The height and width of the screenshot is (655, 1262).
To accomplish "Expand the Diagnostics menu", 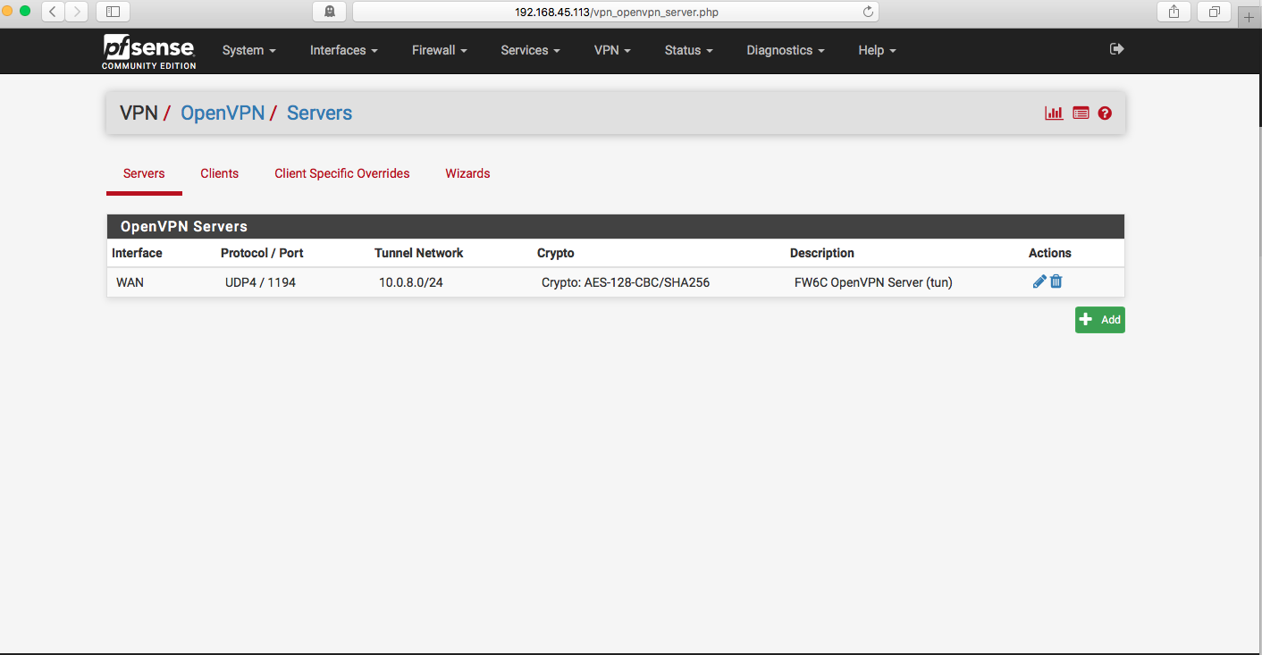I will (786, 50).
